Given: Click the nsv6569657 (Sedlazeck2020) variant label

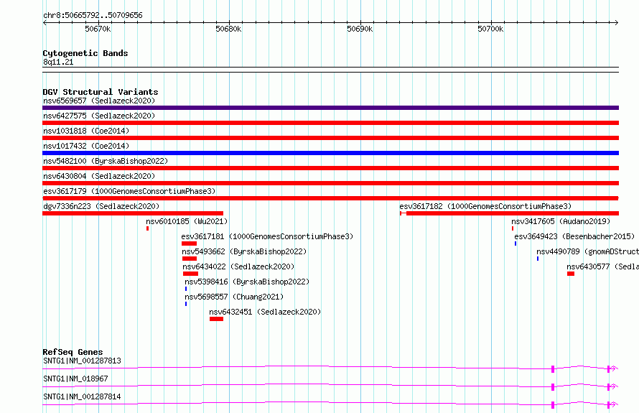Looking at the screenshot, I should tap(99, 101).
